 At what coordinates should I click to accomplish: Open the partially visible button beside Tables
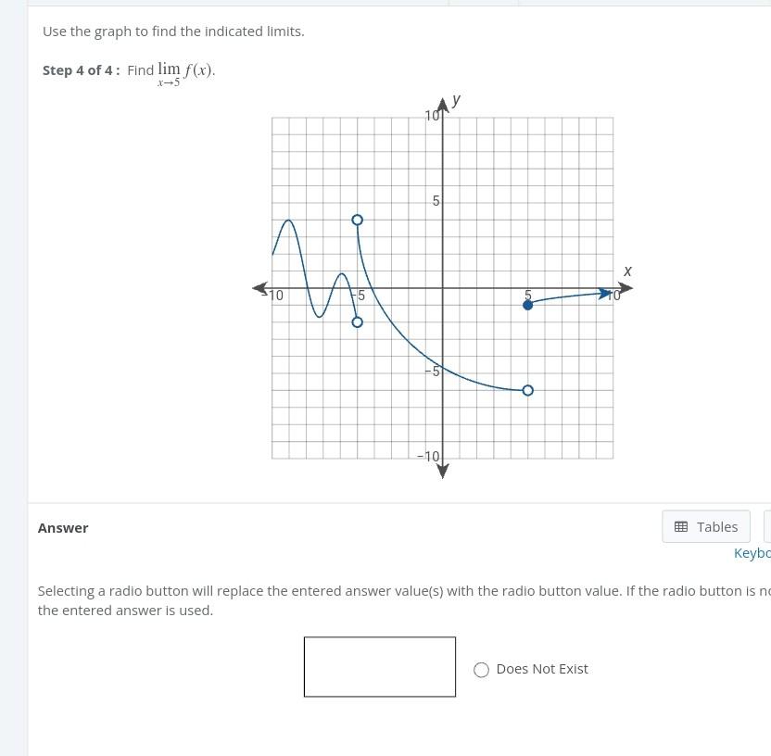(767, 526)
